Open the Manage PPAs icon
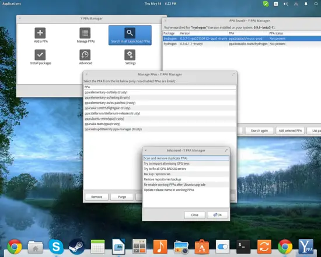Image resolution: width=321 pixels, height=257 pixels. pyautogui.click(x=85, y=33)
